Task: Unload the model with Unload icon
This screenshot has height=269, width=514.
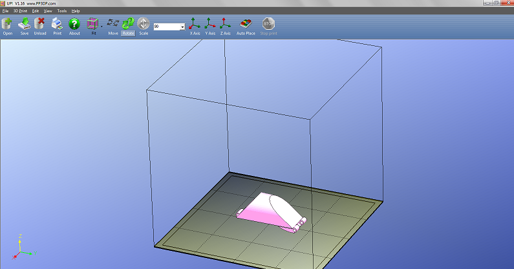Action: click(40, 27)
